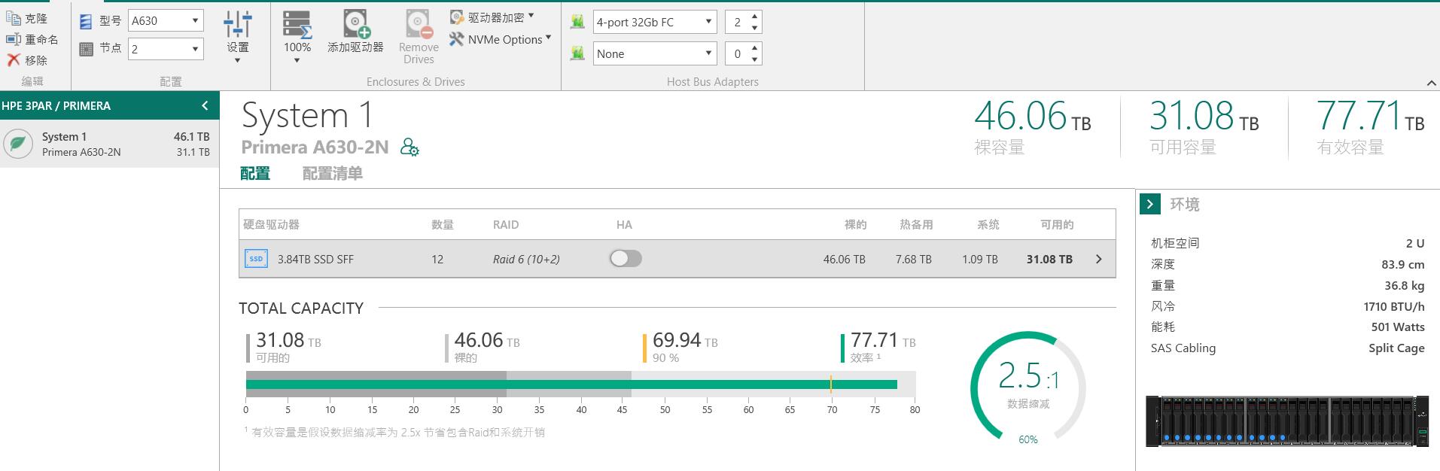Click the red 移除 (remove) X icon
The width and height of the screenshot is (1440, 471).
[x=14, y=60]
